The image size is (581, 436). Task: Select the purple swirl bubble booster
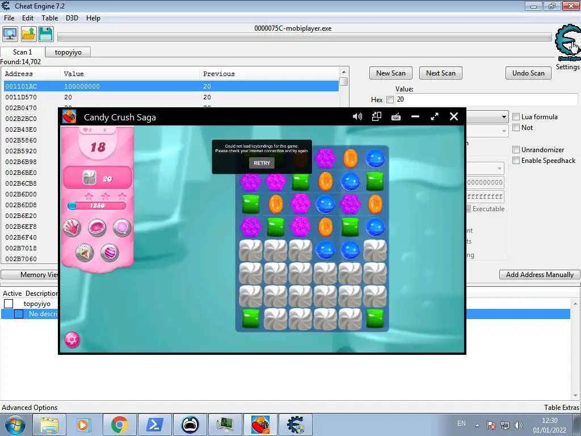click(x=122, y=227)
